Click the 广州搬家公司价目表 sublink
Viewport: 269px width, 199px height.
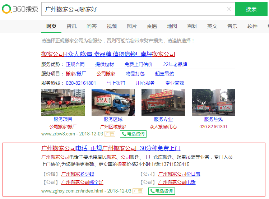pos(179,174)
